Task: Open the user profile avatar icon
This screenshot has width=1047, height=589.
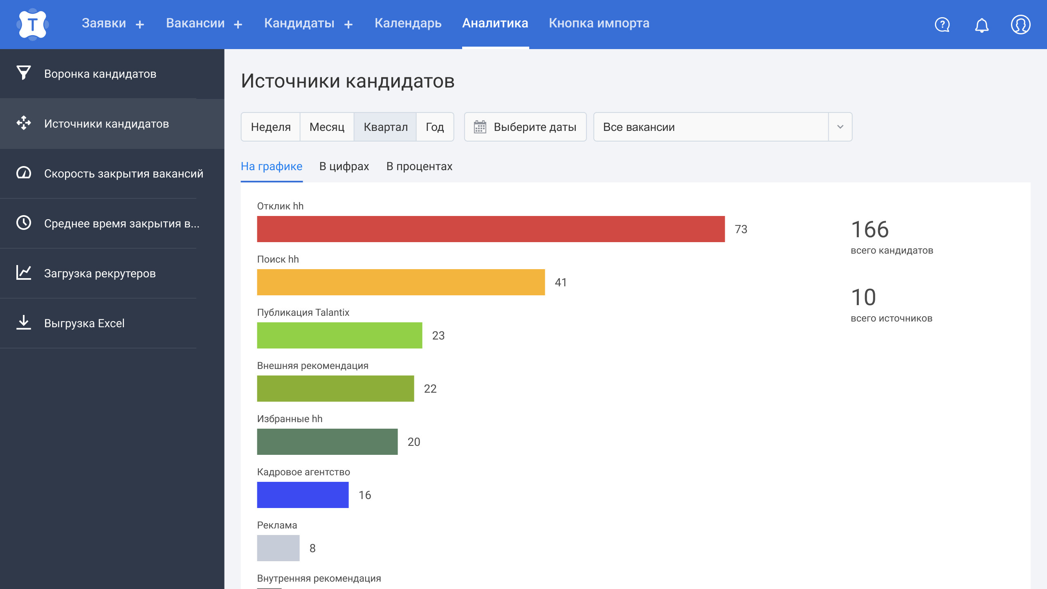Action: tap(1021, 25)
